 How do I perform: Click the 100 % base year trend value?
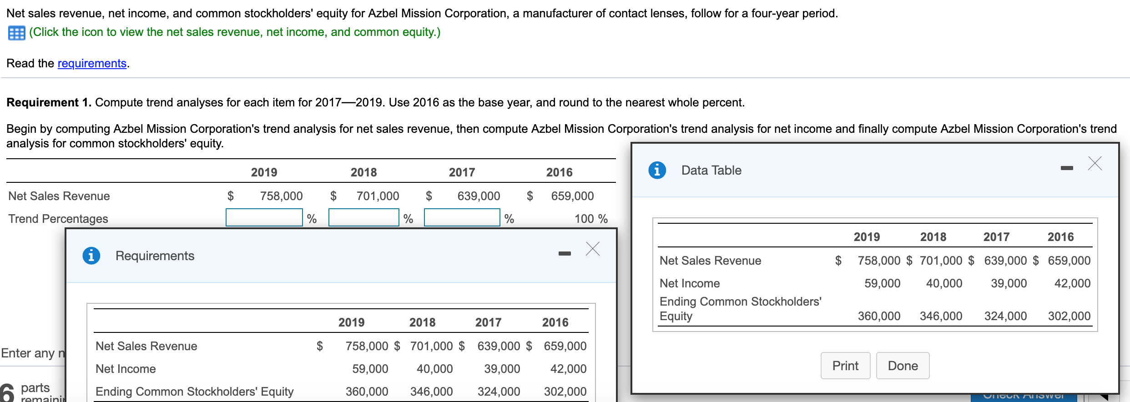pyautogui.click(x=591, y=219)
